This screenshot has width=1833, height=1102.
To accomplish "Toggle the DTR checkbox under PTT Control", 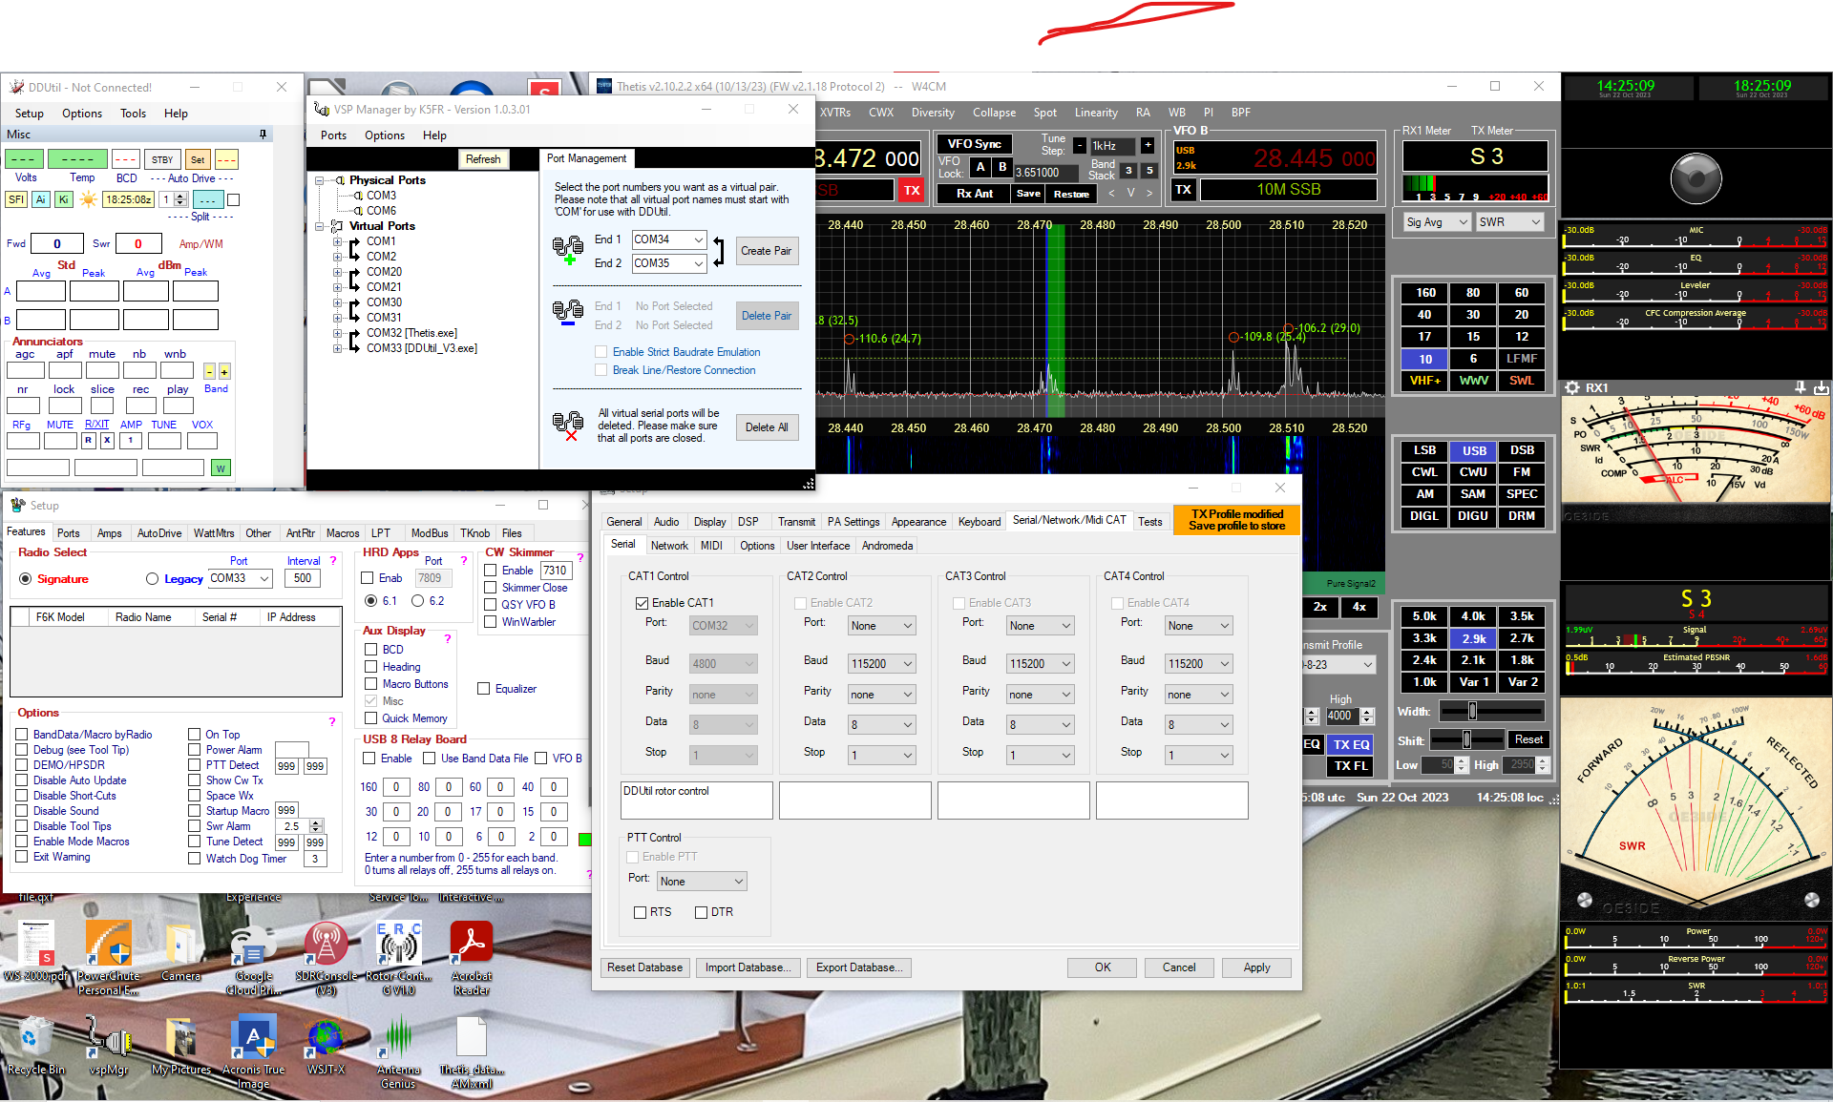I will 702,912.
